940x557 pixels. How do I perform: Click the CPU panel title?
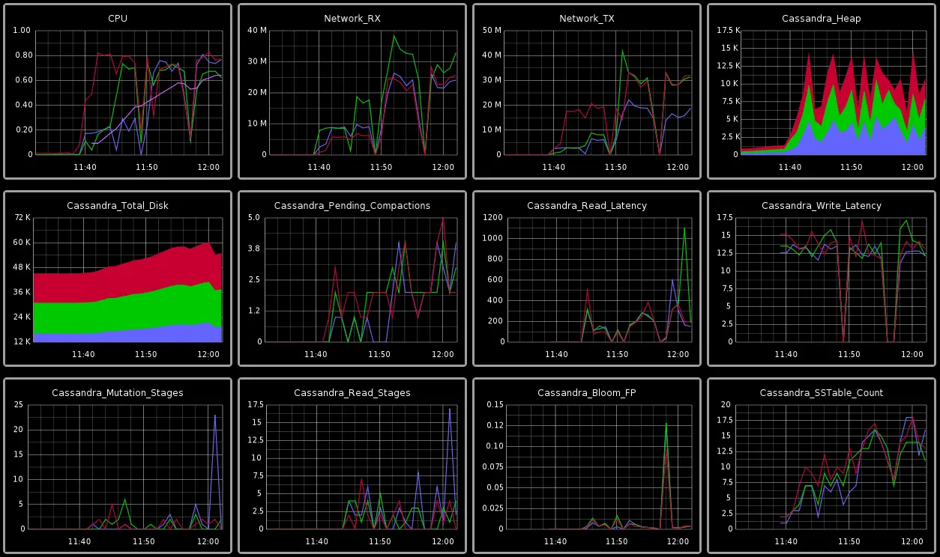pyautogui.click(x=118, y=19)
